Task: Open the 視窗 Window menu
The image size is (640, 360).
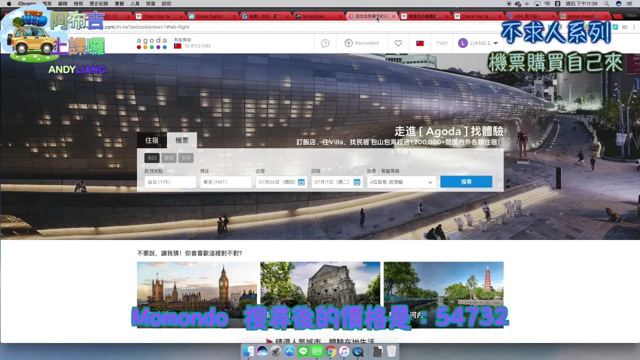Action: click(150, 3)
